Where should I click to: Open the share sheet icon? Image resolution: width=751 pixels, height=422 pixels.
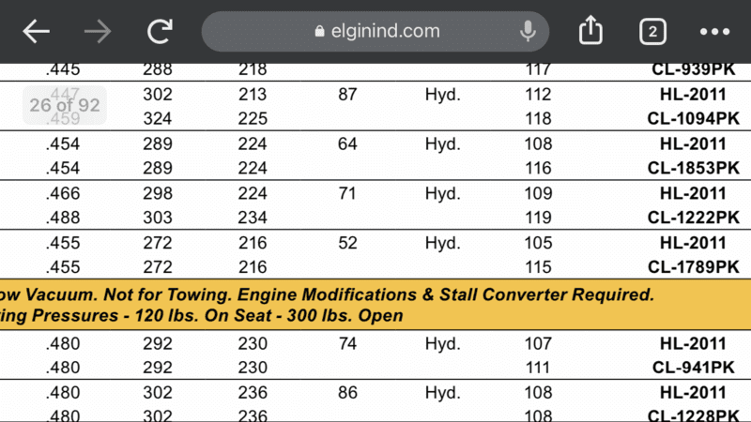590,32
